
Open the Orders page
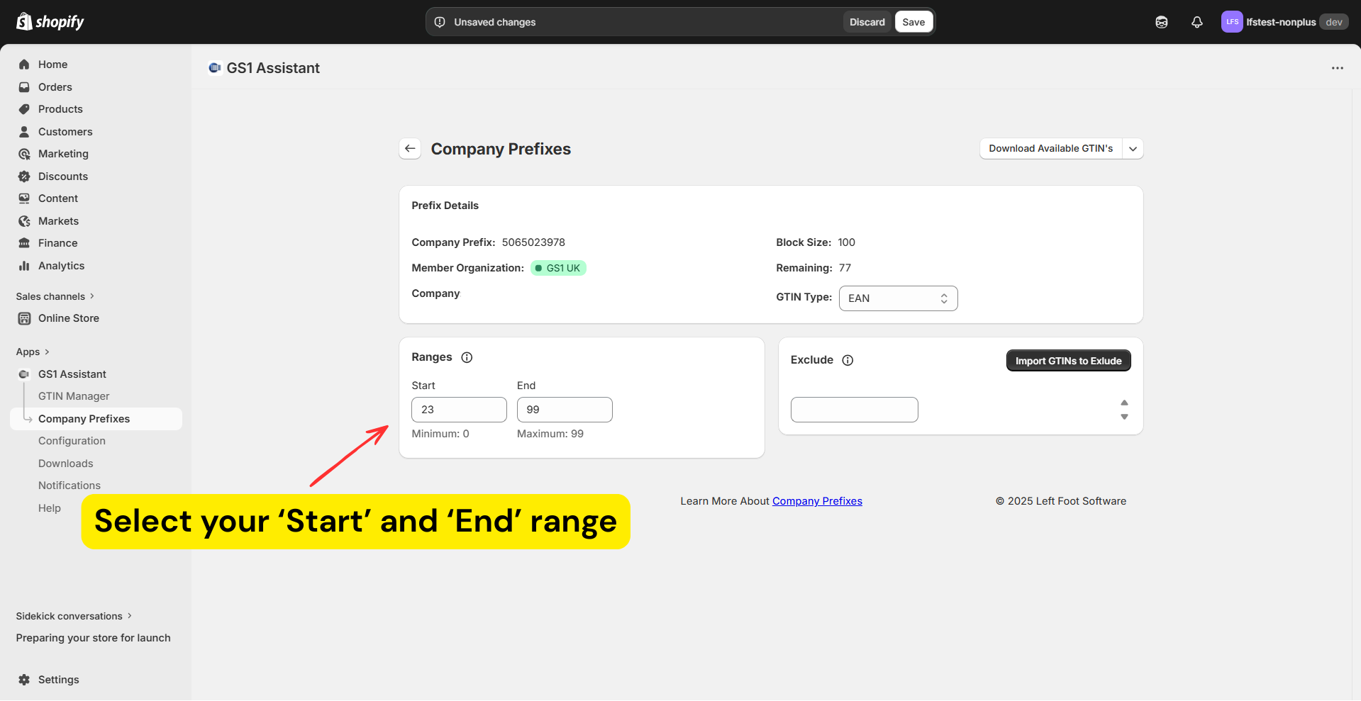55,87
